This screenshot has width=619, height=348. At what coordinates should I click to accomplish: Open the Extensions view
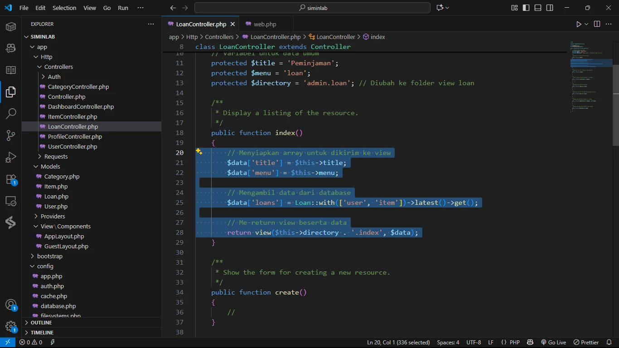(x=11, y=179)
